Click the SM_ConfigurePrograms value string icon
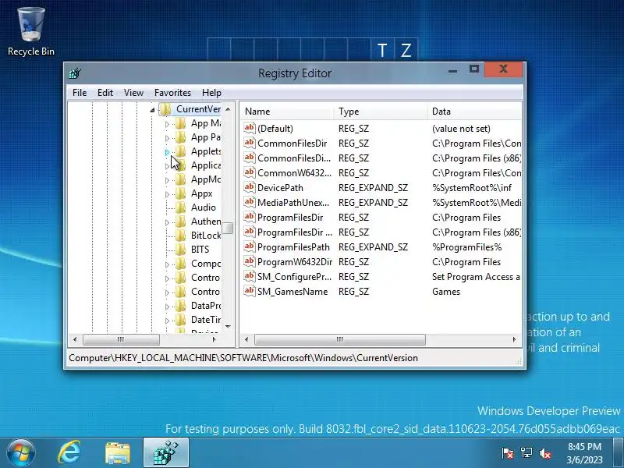Image resolution: width=624 pixels, height=468 pixels. (249, 276)
